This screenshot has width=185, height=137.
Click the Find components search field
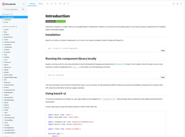pyautogui.click(x=13, y=9)
